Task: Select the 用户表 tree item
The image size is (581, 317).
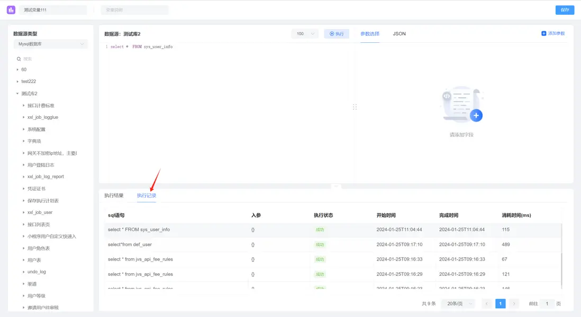Action: click(x=34, y=260)
